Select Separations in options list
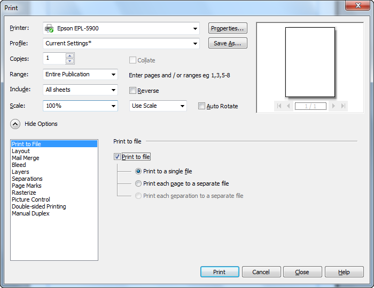This screenshot has height=288, width=374. click(54, 179)
